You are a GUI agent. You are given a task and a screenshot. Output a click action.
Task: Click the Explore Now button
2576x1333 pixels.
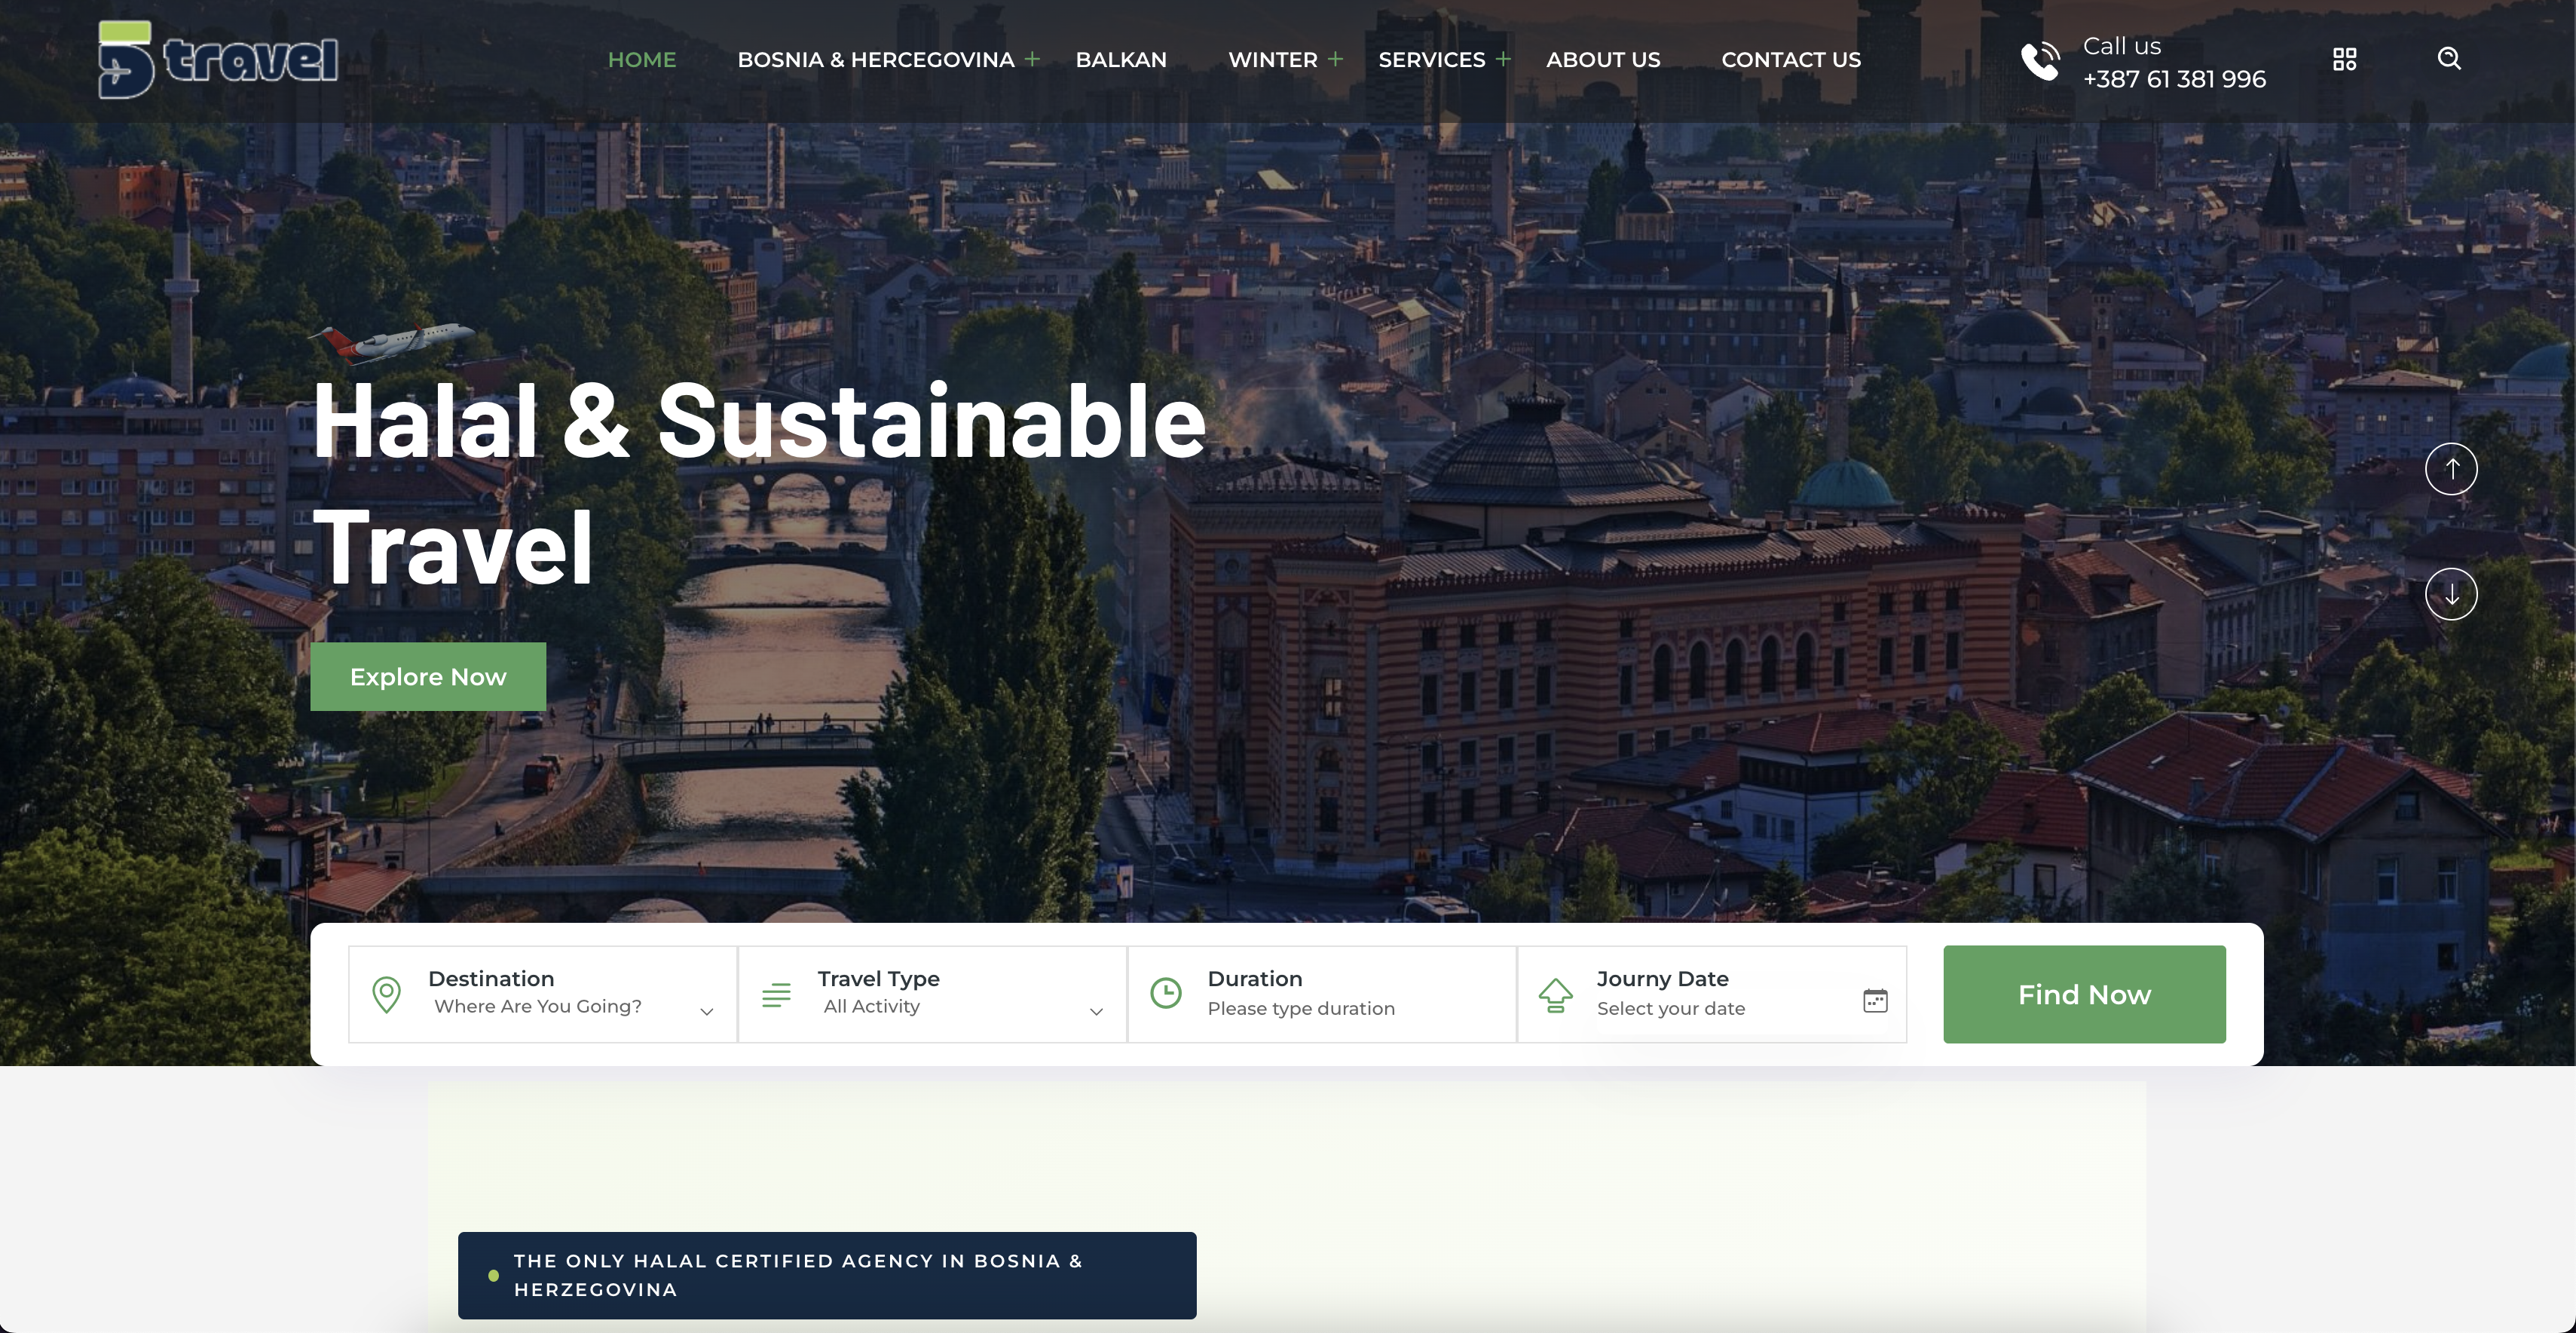point(428,676)
